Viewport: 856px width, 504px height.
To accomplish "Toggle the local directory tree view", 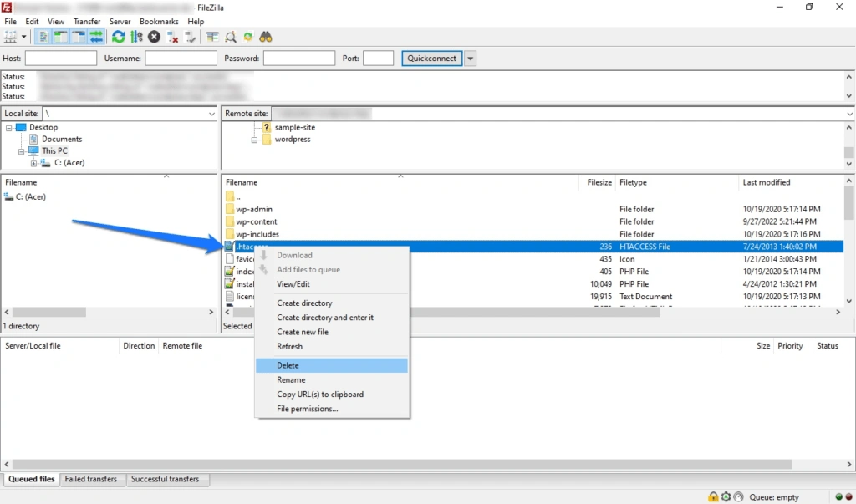I will point(60,37).
